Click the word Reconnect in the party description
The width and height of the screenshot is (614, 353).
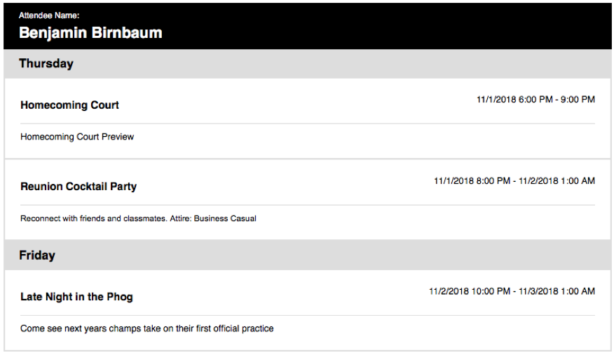click(x=41, y=218)
